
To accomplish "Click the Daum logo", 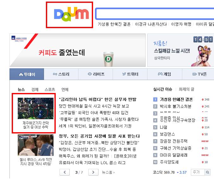I will 71,15.
